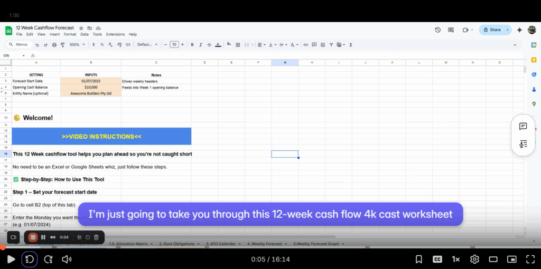Toggle closed captions CC button
Viewport: 541px width, 269px height.
pyautogui.click(x=437, y=259)
